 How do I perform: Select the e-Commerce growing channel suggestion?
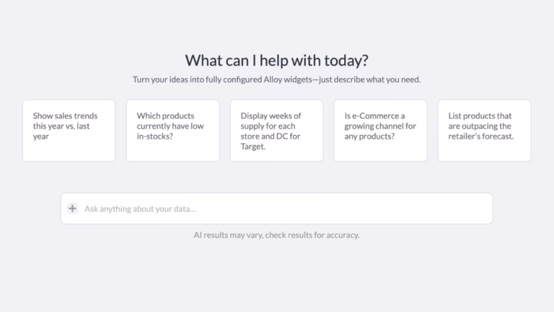[x=380, y=131]
